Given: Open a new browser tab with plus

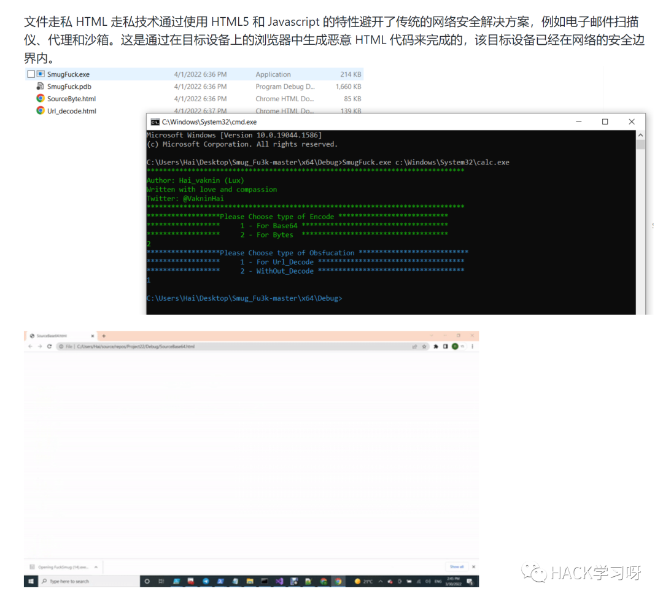Looking at the screenshot, I should pos(104,336).
